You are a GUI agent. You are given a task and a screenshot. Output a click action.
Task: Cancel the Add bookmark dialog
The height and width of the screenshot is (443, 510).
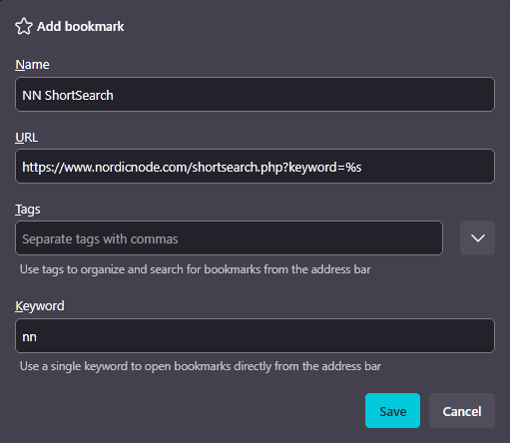[x=462, y=411]
